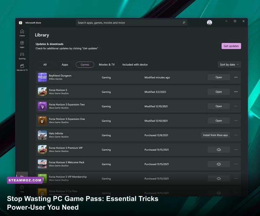This screenshot has width=260, height=216.
Task: Open the user profile avatar
Action: click(209, 22)
